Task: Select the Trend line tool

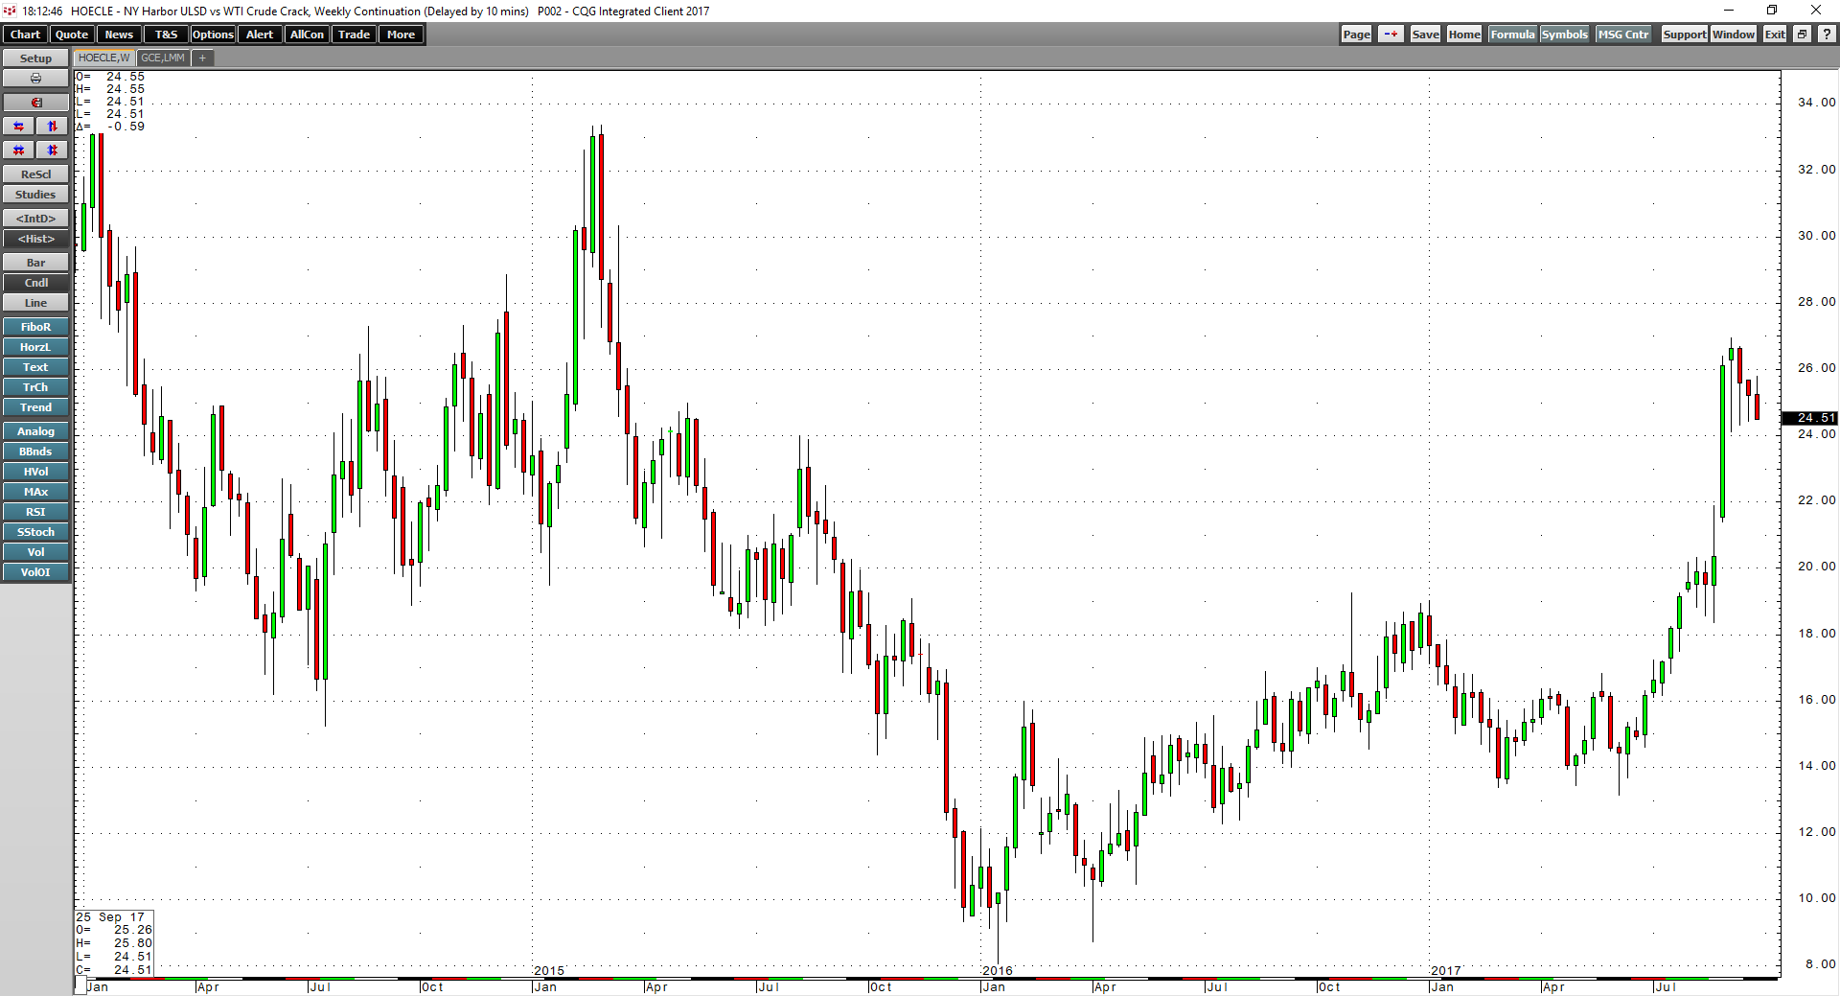Action: pyautogui.click(x=35, y=407)
